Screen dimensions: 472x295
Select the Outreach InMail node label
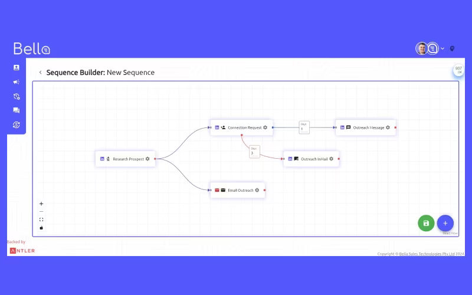coord(314,159)
